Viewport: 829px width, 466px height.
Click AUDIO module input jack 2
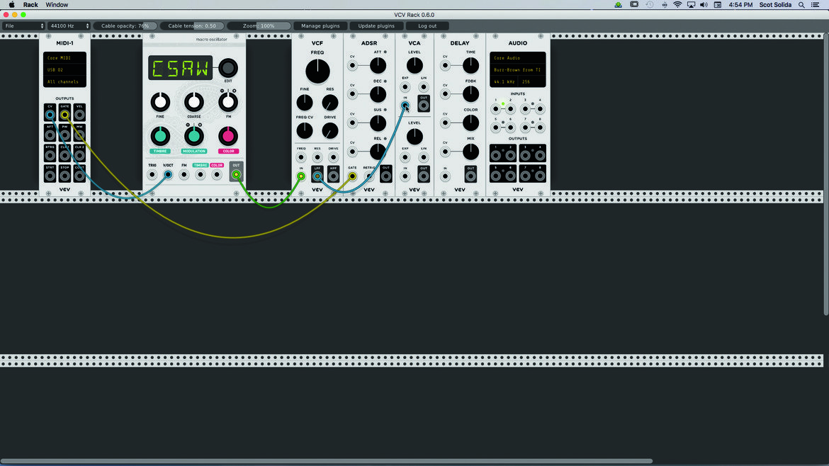coord(510,109)
